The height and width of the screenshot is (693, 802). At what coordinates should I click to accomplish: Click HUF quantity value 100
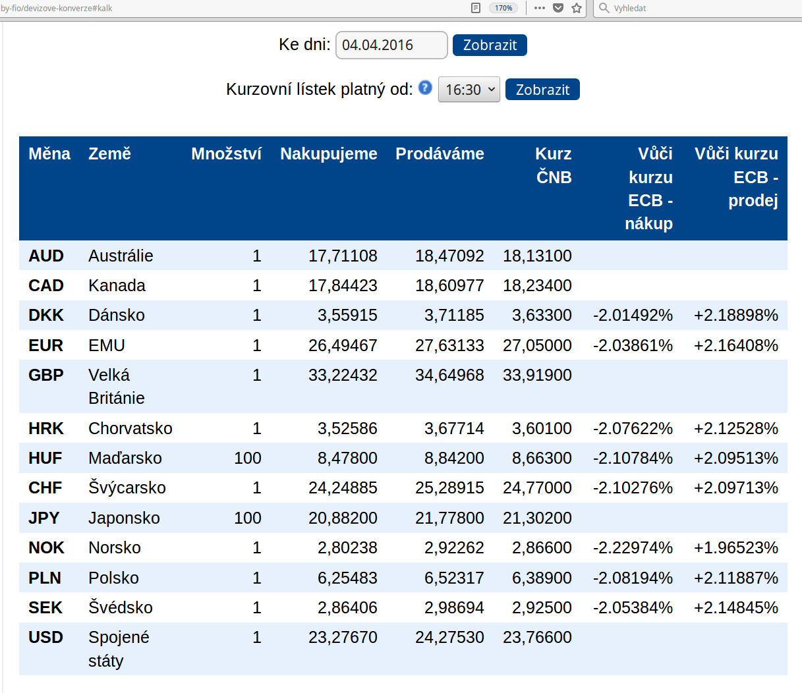pyautogui.click(x=248, y=458)
